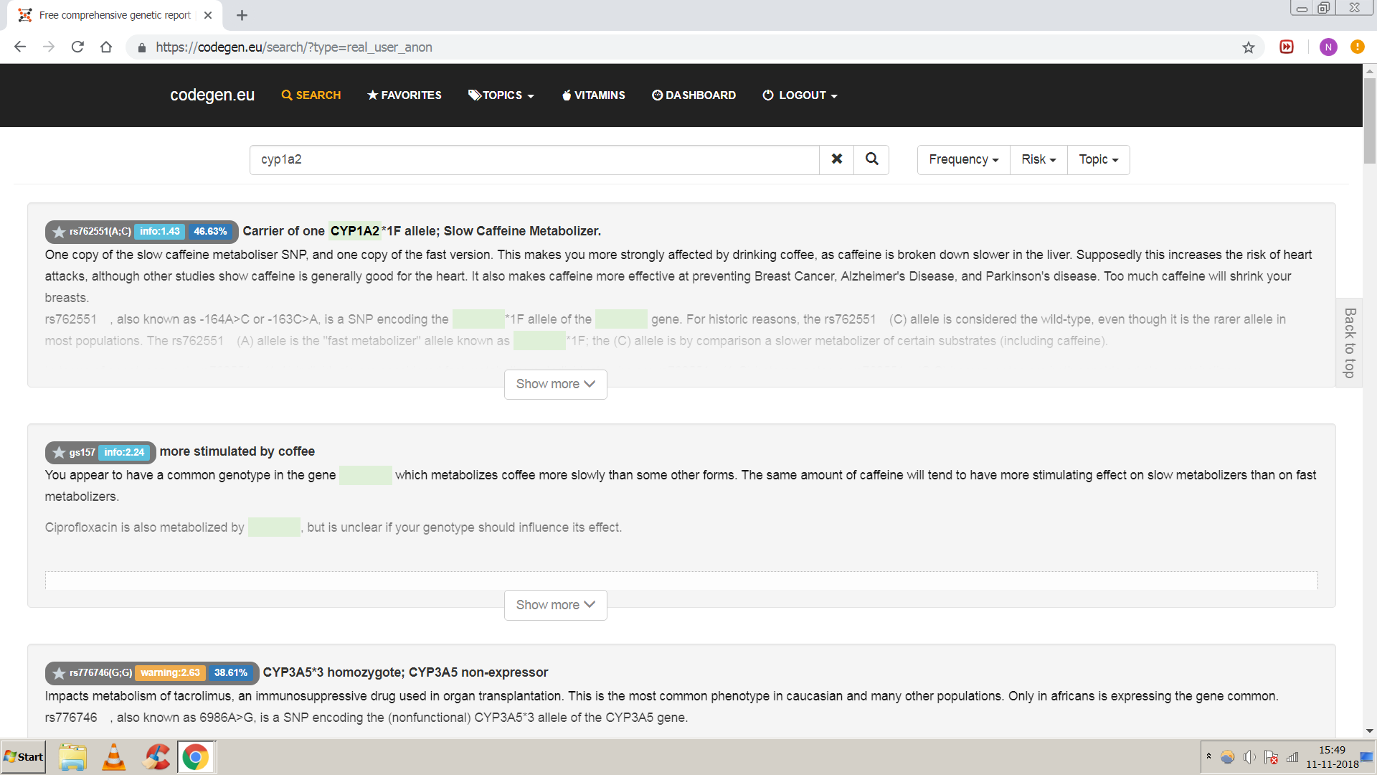The image size is (1377, 775).
Task: Click the 'more stimulated by coffee' title
Action: pyautogui.click(x=237, y=451)
